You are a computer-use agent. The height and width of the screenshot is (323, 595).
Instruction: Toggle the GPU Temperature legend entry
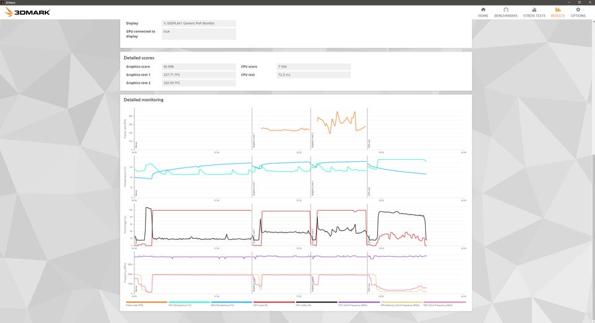(x=231, y=304)
